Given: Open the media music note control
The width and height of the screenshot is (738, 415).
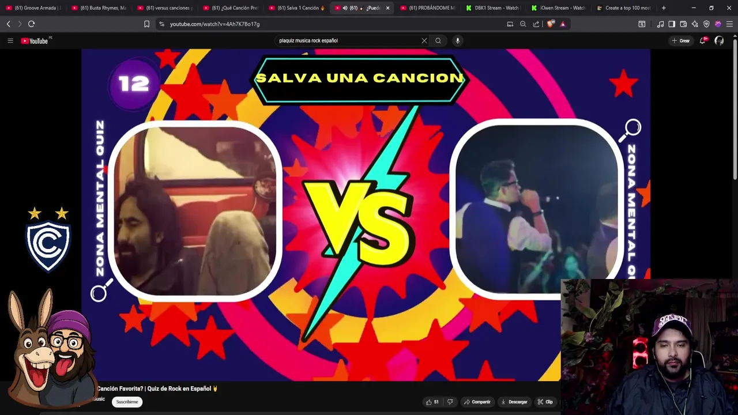Looking at the screenshot, I should (x=660, y=24).
